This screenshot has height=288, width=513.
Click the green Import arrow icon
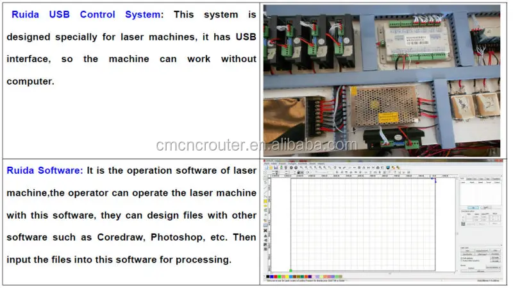(282, 167)
